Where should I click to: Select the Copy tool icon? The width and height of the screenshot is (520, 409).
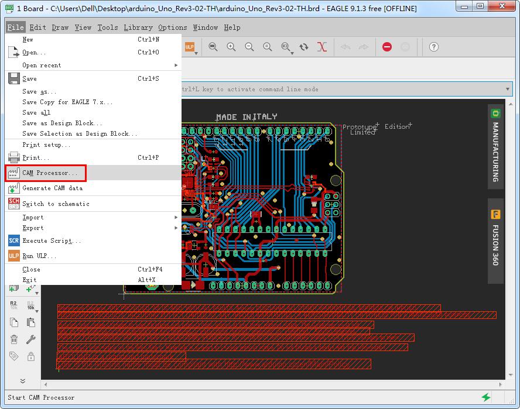point(14,322)
